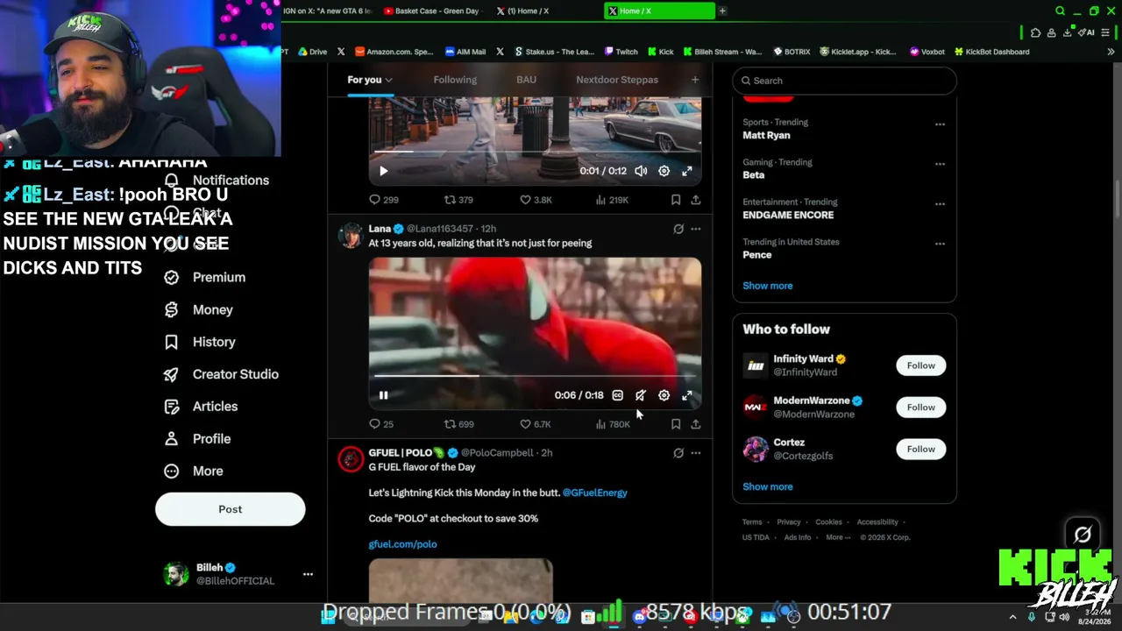Open options for Pence trend
This screenshot has width=1122, height=631.
coord(940,244)
